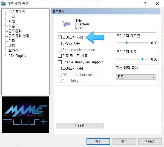
Task: Click the help question mark button
Action: click(145, 4)
